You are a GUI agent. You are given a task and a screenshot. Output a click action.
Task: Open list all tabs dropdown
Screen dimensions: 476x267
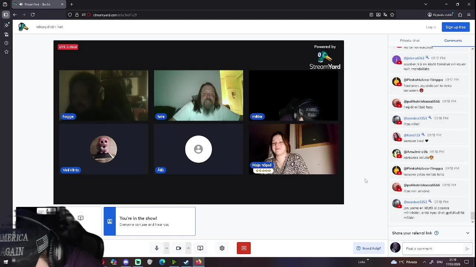point(425,4)
